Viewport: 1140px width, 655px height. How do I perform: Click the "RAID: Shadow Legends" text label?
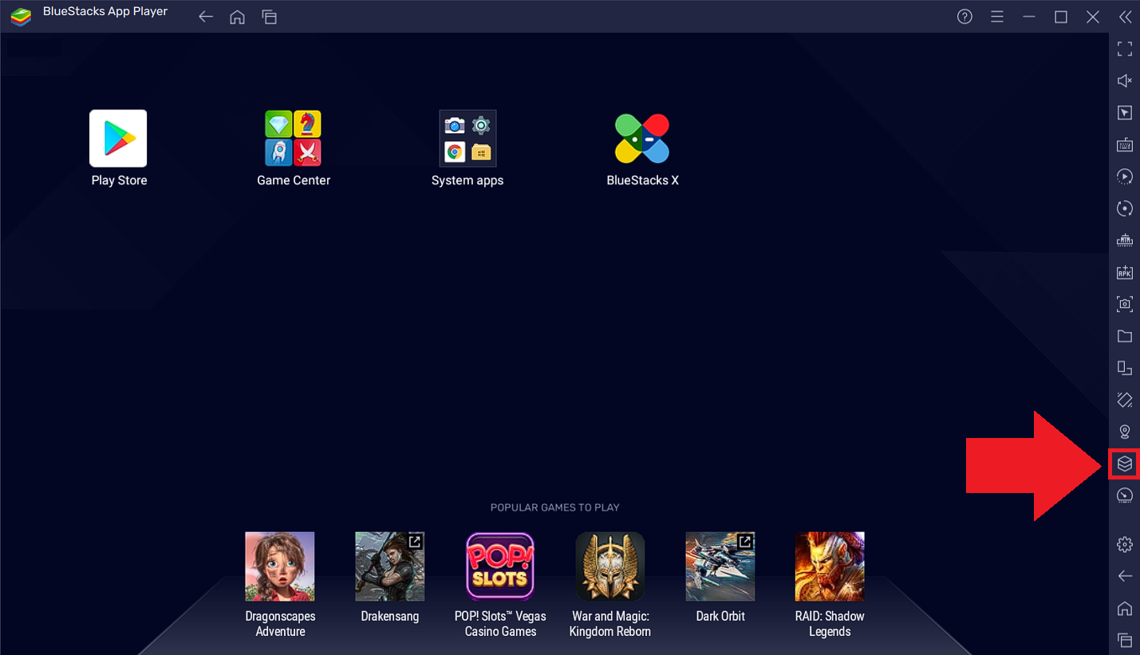(830, 624)
